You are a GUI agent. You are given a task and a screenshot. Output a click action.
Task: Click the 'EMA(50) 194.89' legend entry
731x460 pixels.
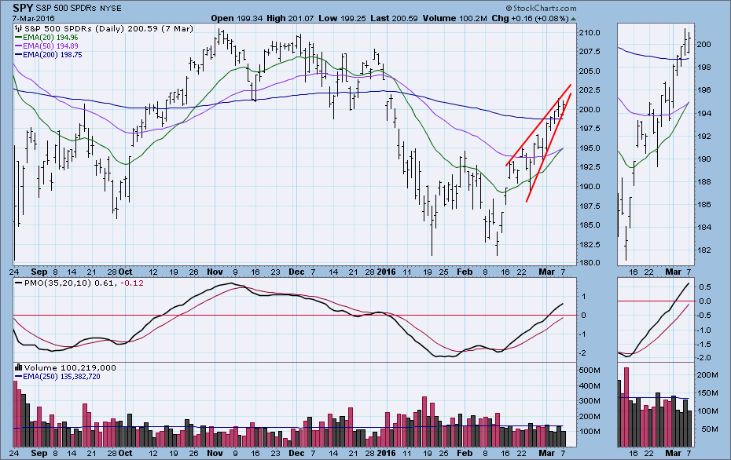(x=50, y=46)
